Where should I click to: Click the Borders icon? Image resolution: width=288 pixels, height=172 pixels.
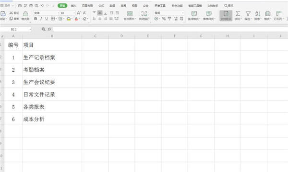pyautogui.click(x=53, y=19)
